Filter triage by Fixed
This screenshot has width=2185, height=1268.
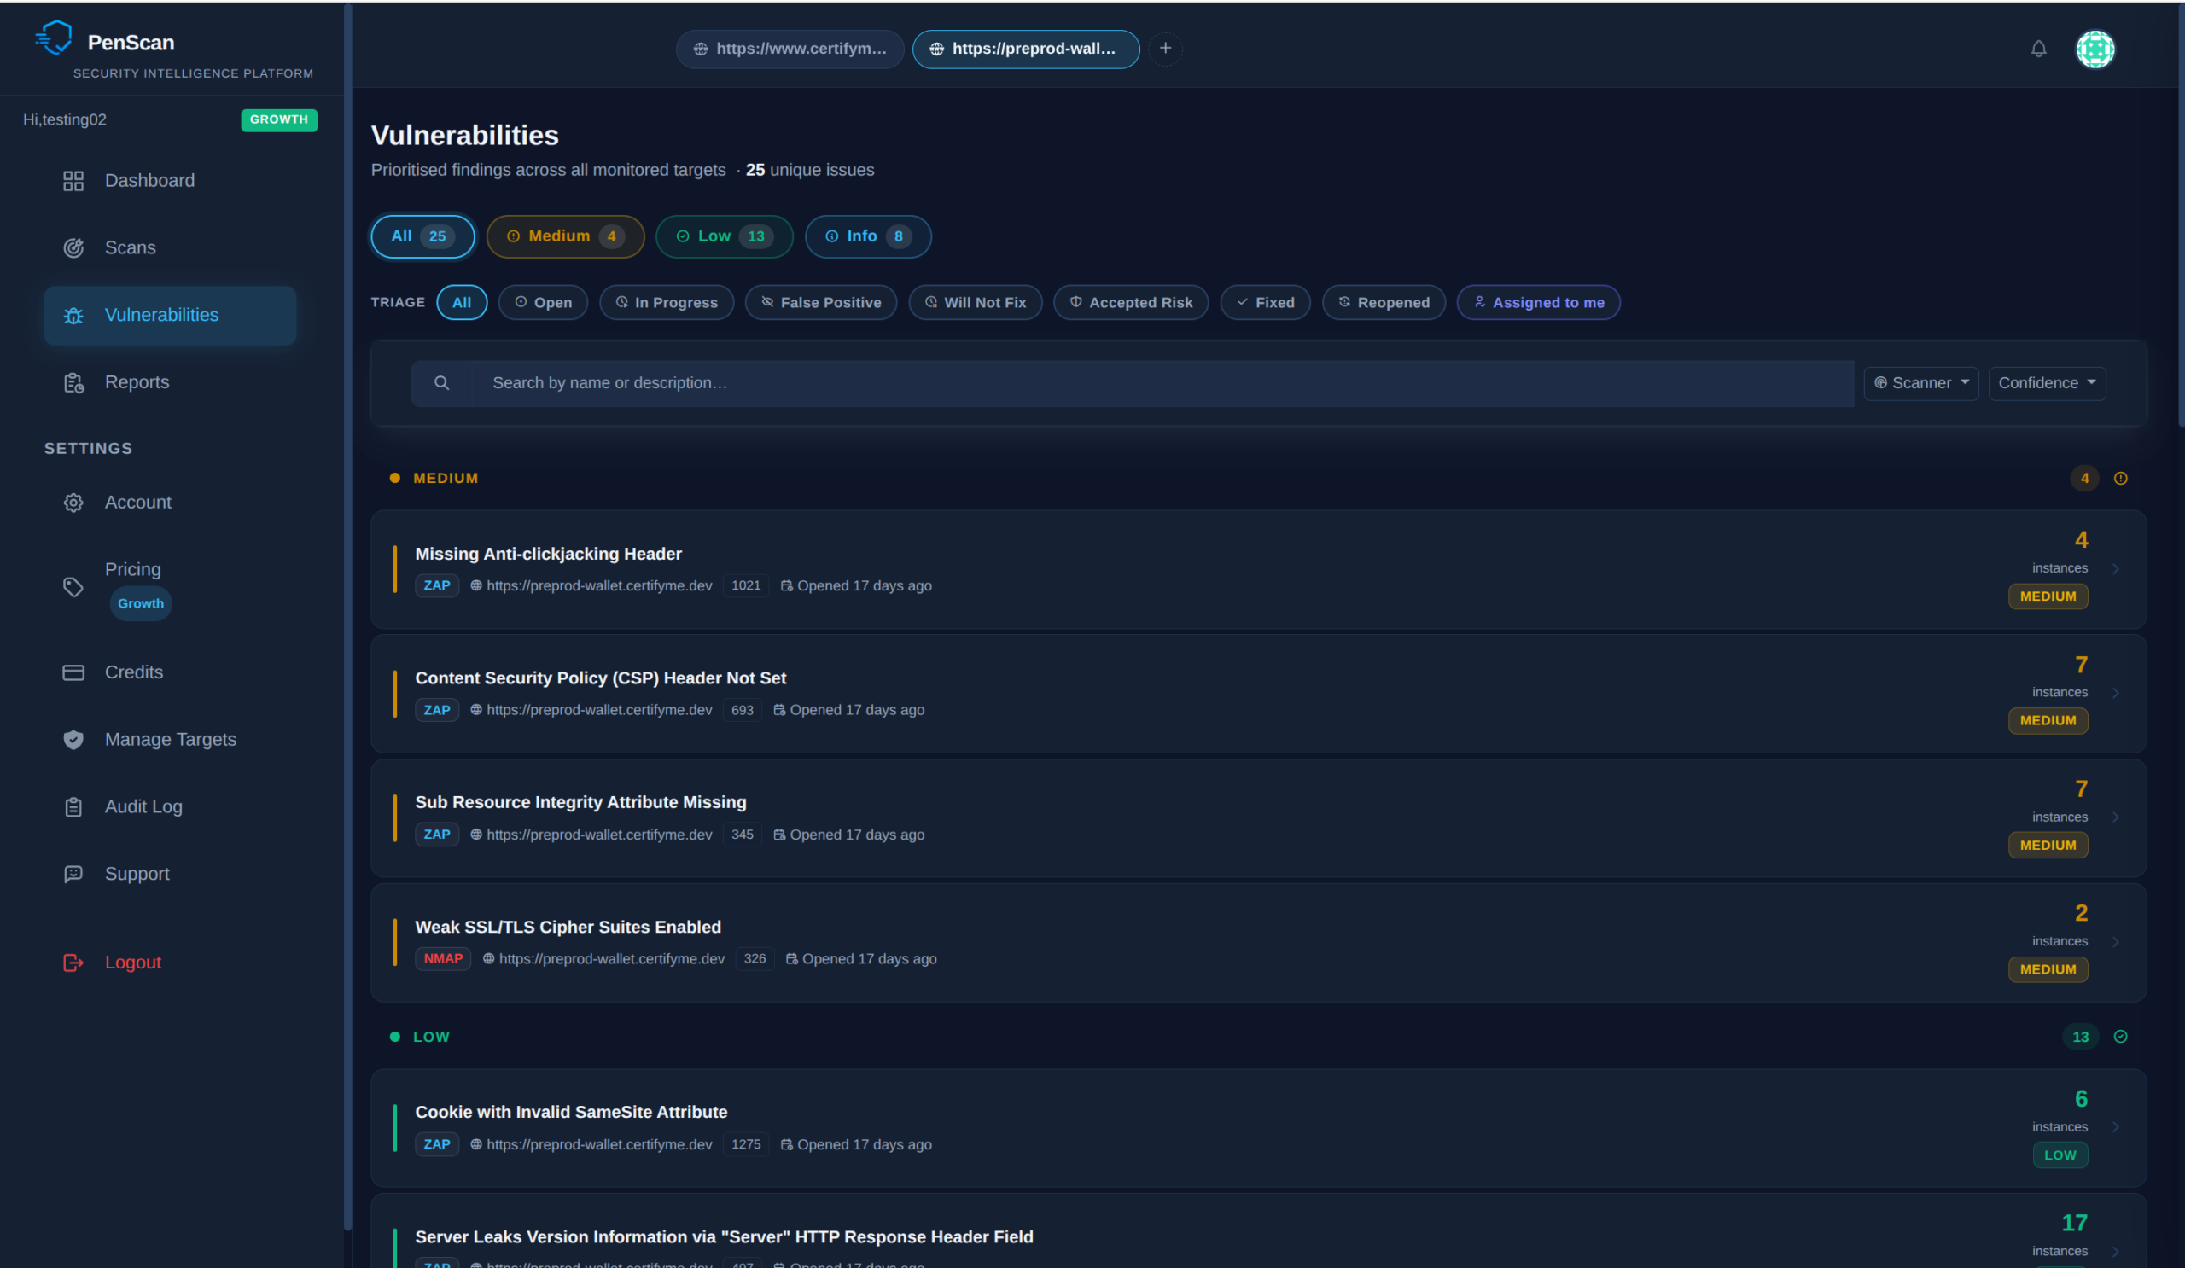[x=1265, y=302]
